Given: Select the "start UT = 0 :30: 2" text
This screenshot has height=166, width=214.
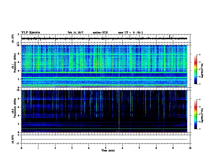Looking at the screenshot, I should [x=131, y=33].
